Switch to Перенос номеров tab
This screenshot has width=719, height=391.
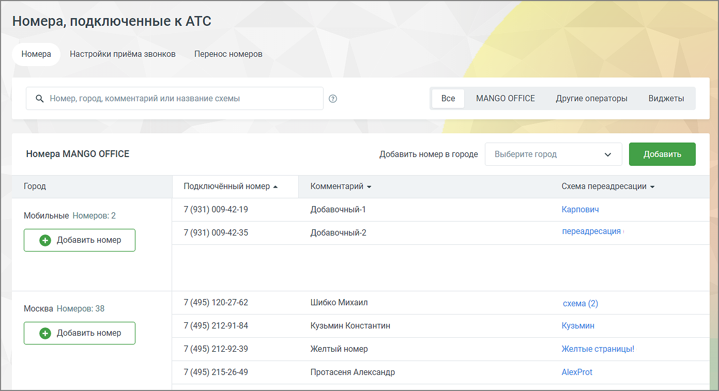pyautogui.click(x=228, y=54)
